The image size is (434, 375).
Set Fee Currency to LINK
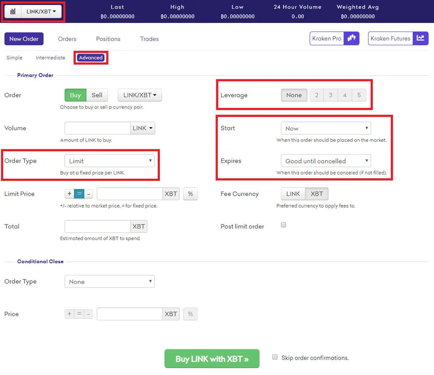(x=293, y=194)
